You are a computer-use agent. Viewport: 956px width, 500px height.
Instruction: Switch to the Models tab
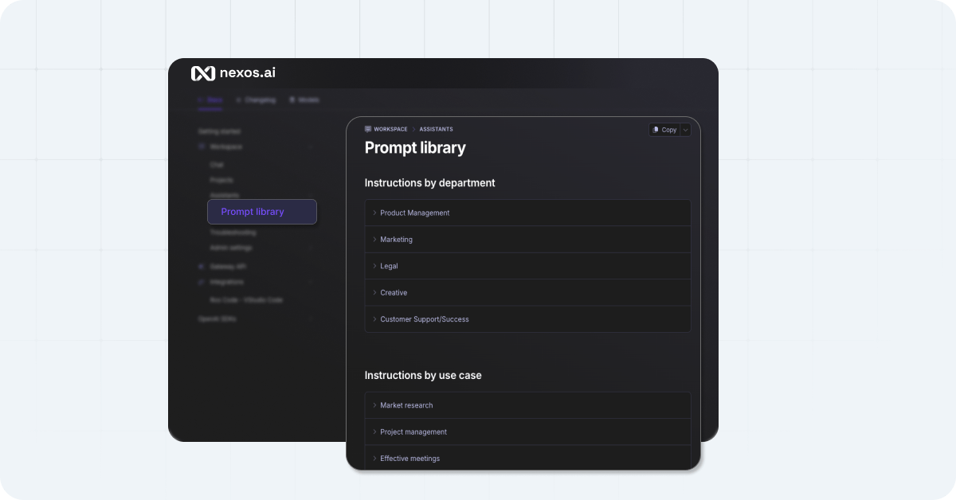[307, 100]
